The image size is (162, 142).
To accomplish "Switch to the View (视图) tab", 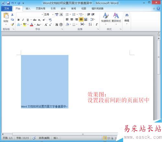I will coord(84,8).
